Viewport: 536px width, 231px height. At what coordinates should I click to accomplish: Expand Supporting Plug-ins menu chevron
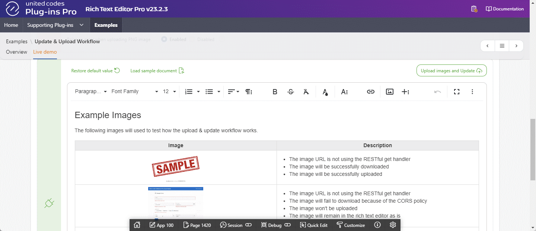click(x=82, y=25)
